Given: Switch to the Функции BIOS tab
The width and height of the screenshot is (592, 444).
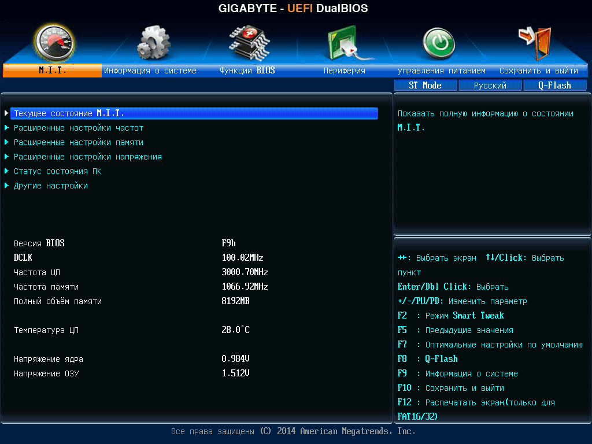Looking at the screenshot, I should (x=247, y=71).
